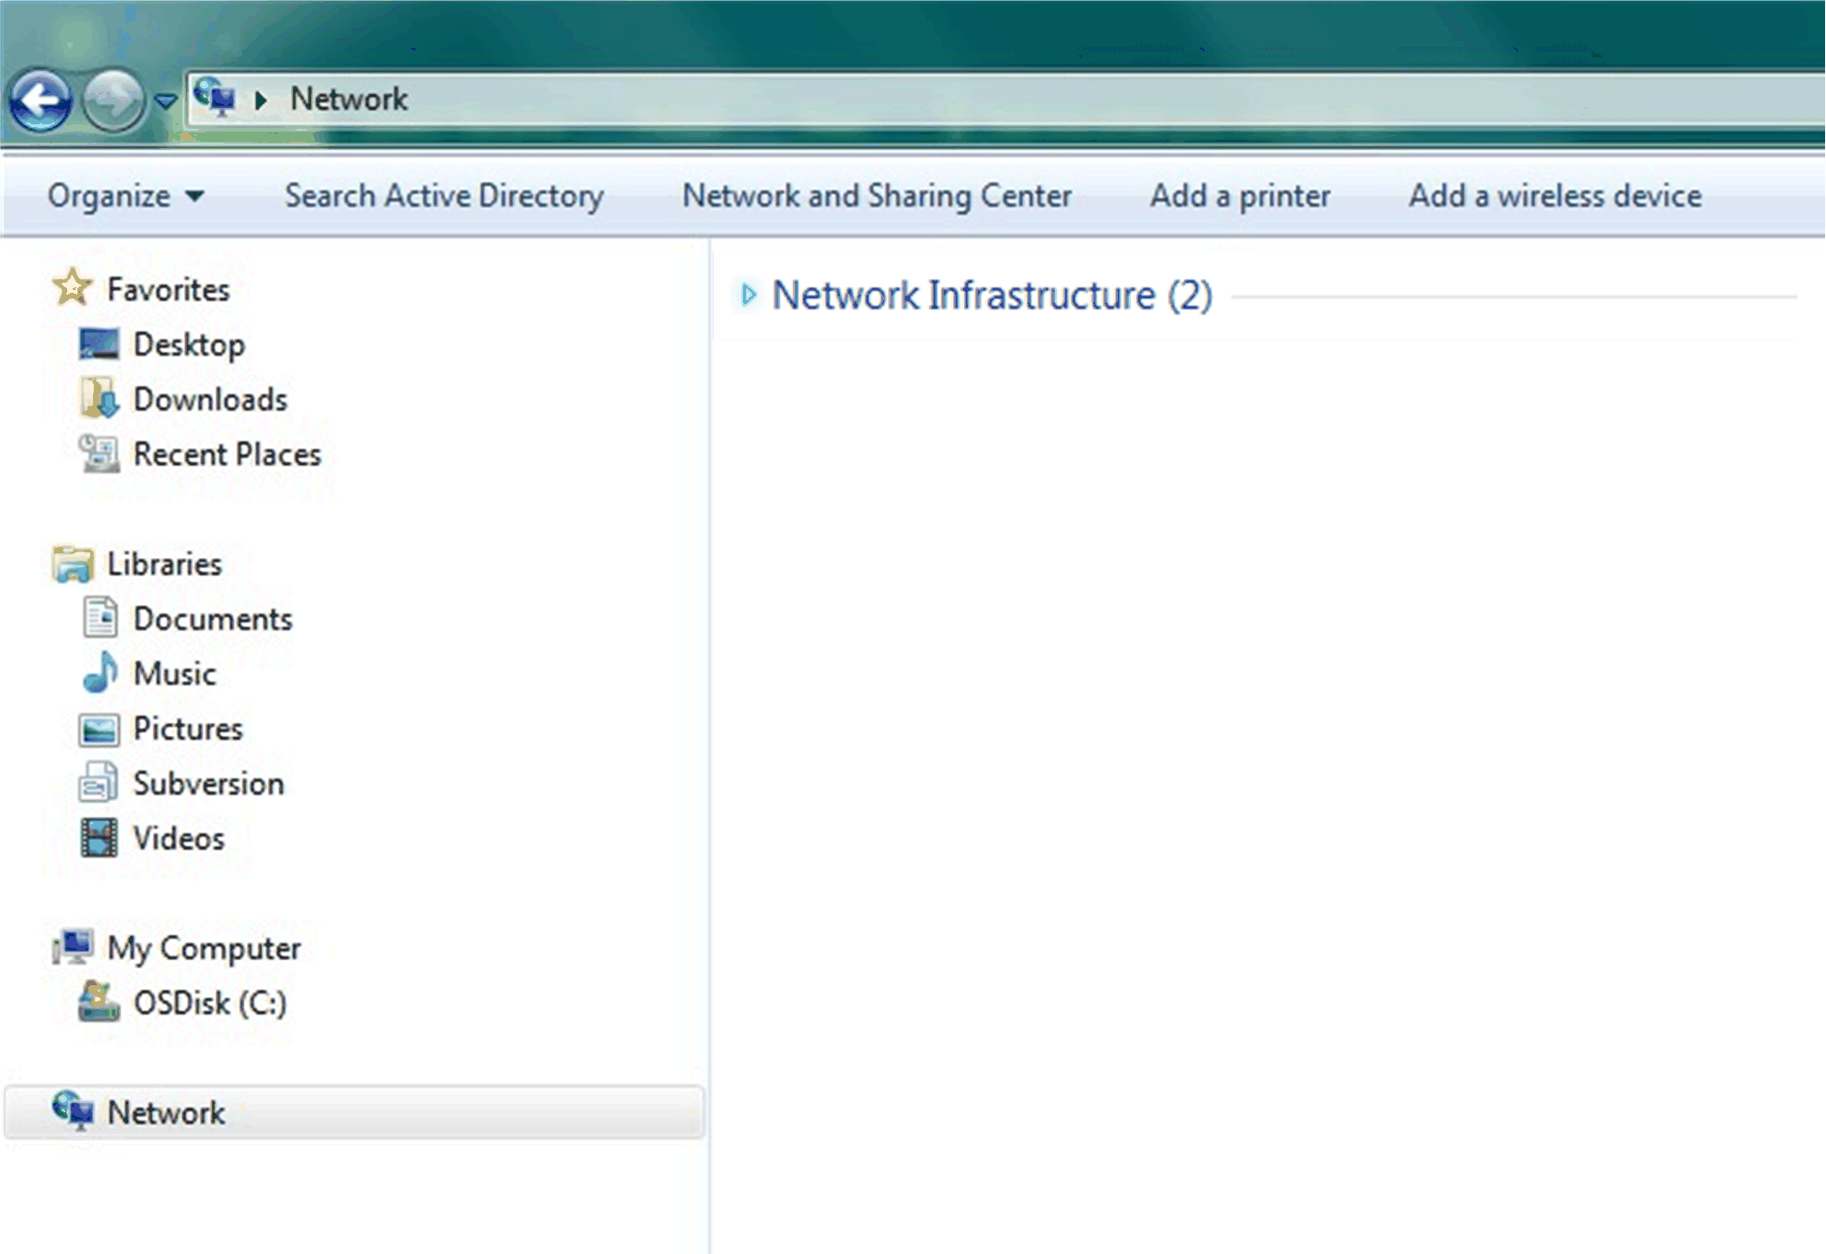1826x1254 pixels.
Task: Click the Subversion library icon
Action: pos(99,783)
